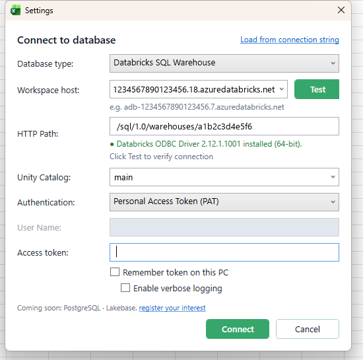The height and width of the screenshot is (360, 363).
Task: Click the greyed-out User Name: label
Action: coord(40,227)
